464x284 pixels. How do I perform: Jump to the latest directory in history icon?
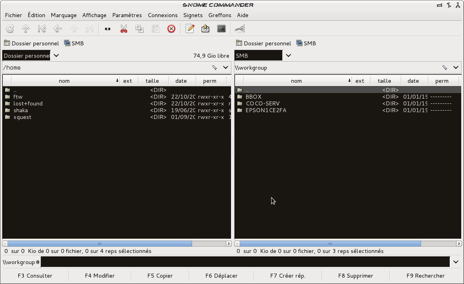click(89, 29)
